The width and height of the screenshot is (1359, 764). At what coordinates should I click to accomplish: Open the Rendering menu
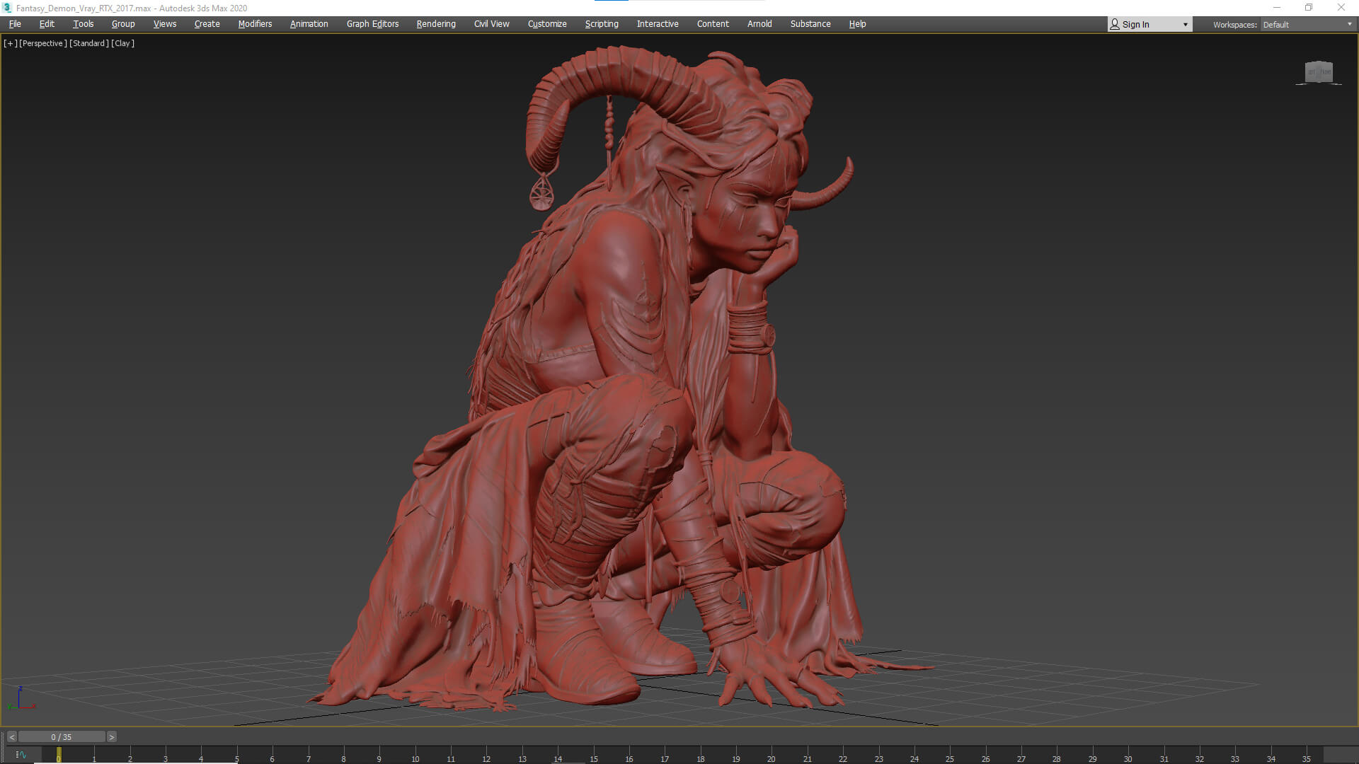436,24
